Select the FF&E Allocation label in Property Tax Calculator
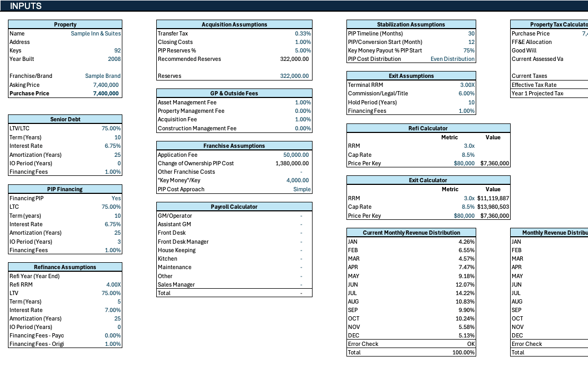 pos(532,42)
